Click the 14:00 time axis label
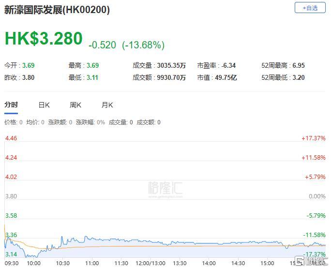The height and width of the screenshot is (269, 331). (209, 263)
